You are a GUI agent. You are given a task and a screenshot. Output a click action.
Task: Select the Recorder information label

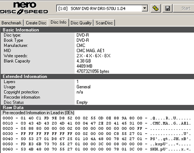[22, 97]
